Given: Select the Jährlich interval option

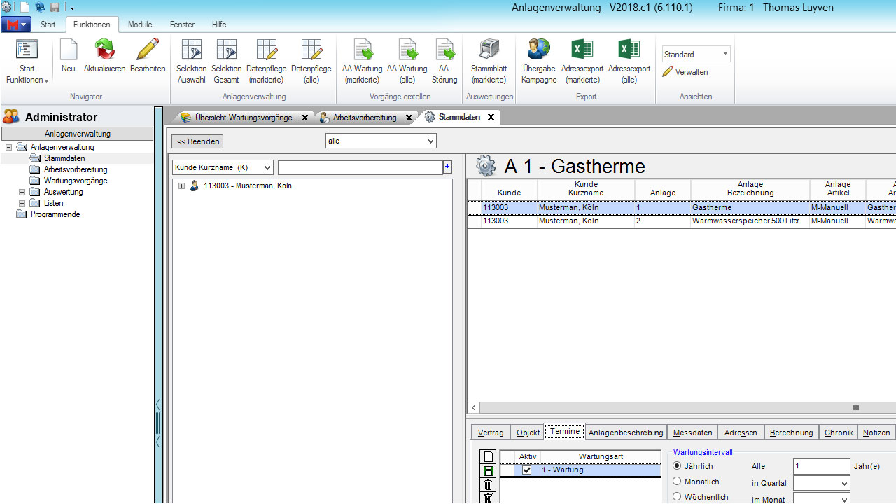Looking at the screenshot, I should point(677,465).
